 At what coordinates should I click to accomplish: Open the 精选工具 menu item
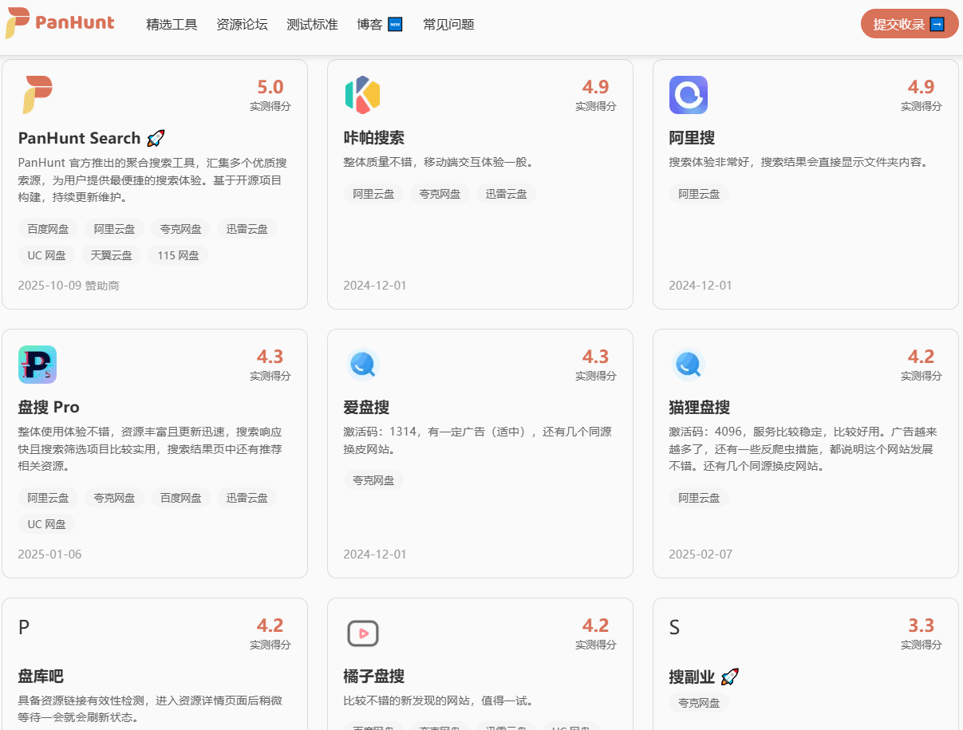coord(172,25)
